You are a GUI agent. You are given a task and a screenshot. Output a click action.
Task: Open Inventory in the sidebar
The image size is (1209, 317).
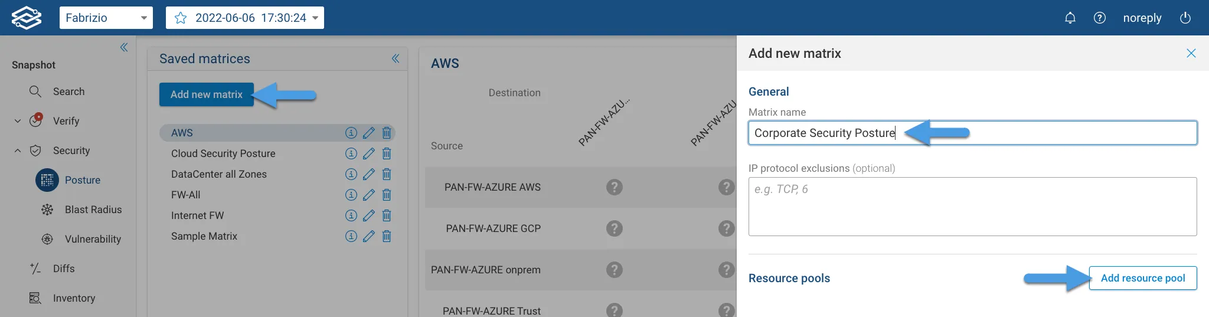coord(74,298)
